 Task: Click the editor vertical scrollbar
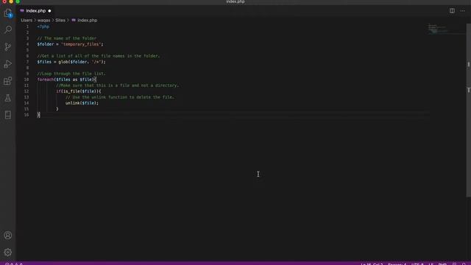pyautogui.click(x=468, y=110)
